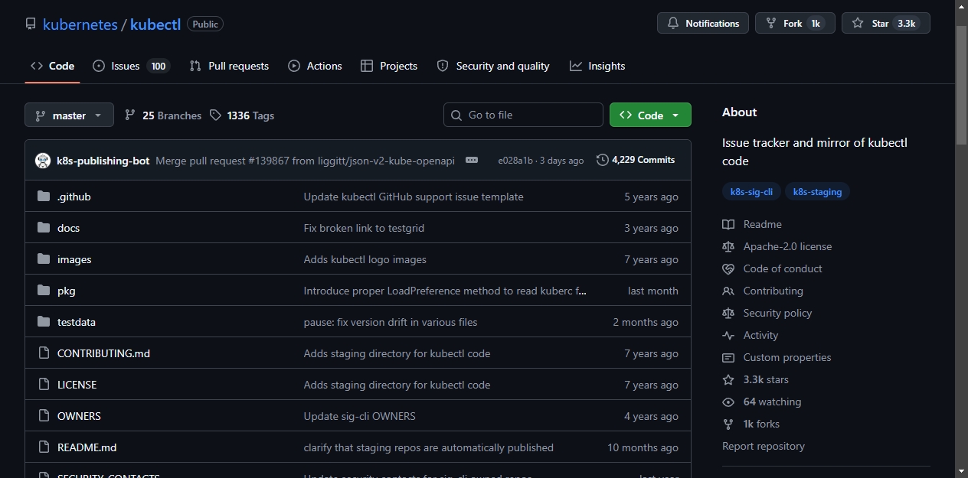968x478 pixels.
Task: Click the branch icon beside 25 Branches
Action: point(130,115)
